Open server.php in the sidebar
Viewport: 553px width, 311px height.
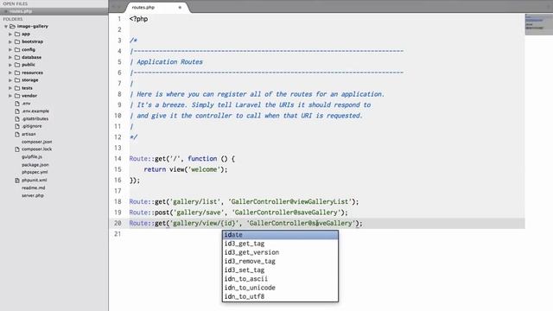33,195
